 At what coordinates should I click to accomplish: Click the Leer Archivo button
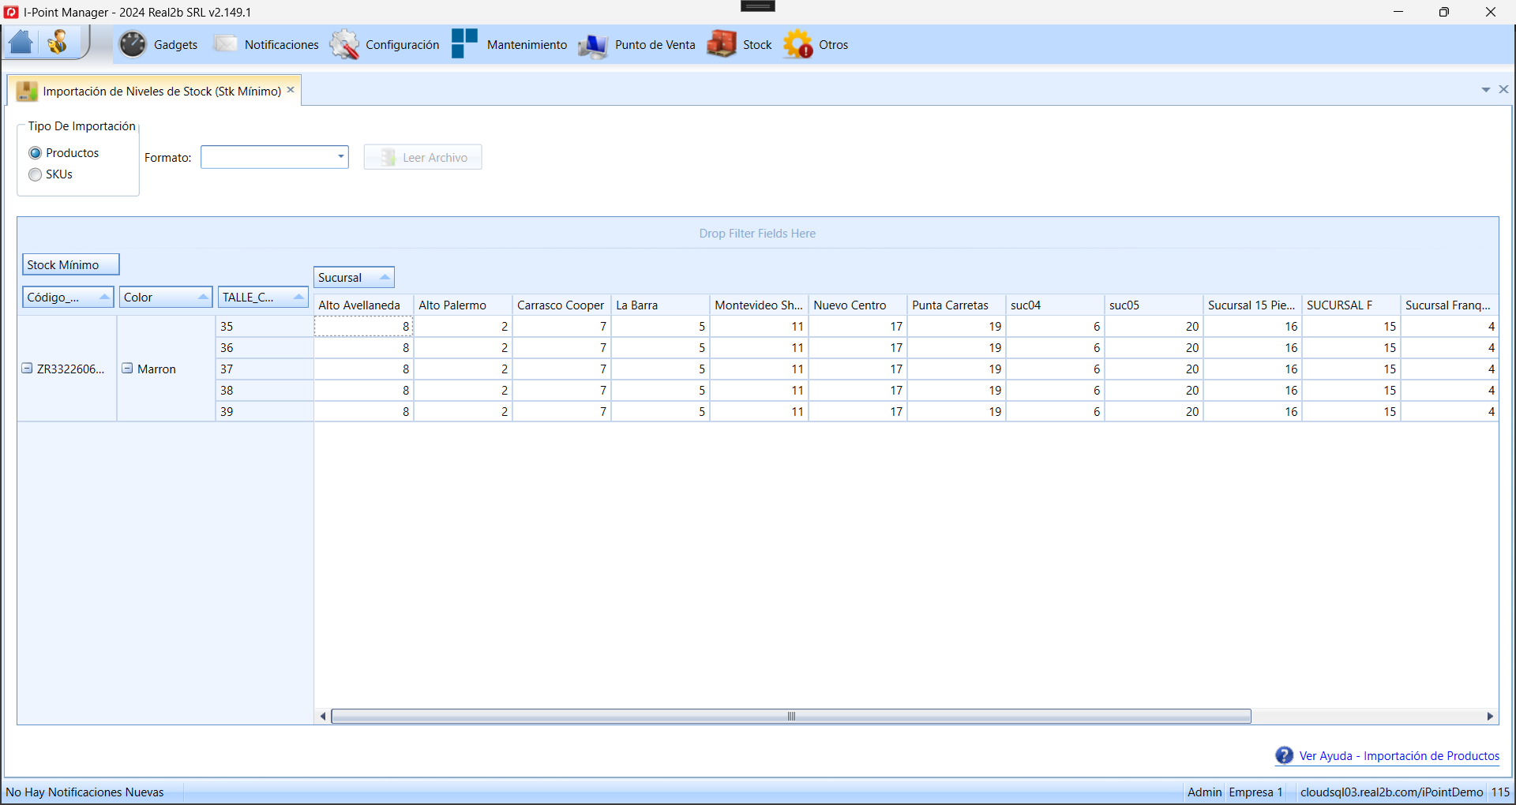tap(423, 157)
